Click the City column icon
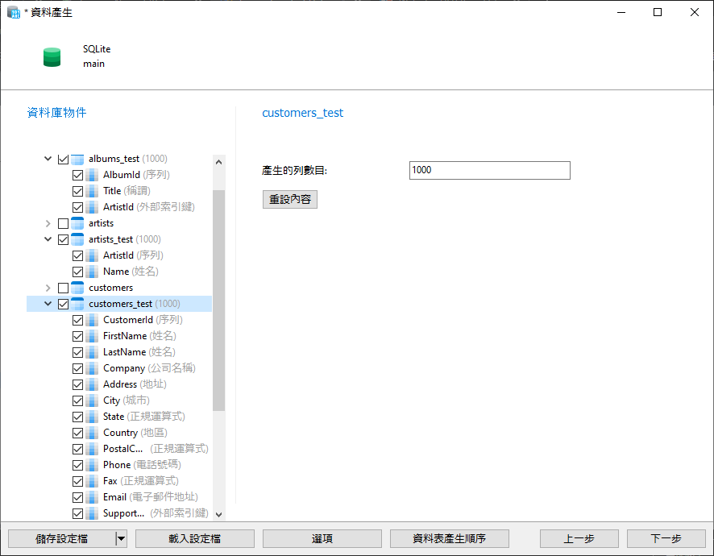This screenshot has height=556, width=714. (93, 400)
